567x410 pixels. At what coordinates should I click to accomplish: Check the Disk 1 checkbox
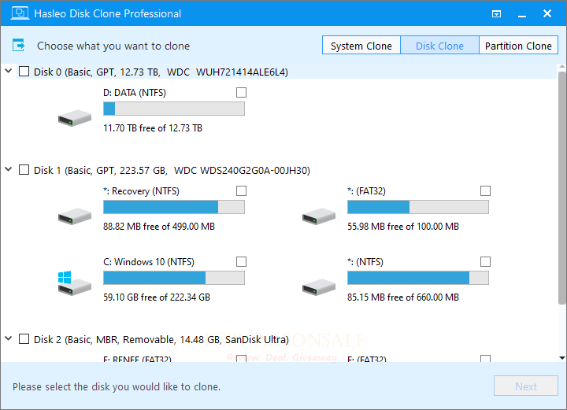click(x=24, y=170)
